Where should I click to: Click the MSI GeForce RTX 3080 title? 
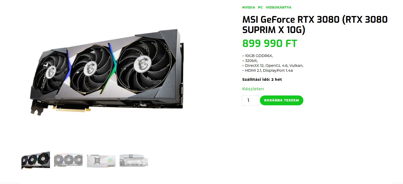[315, 25]
